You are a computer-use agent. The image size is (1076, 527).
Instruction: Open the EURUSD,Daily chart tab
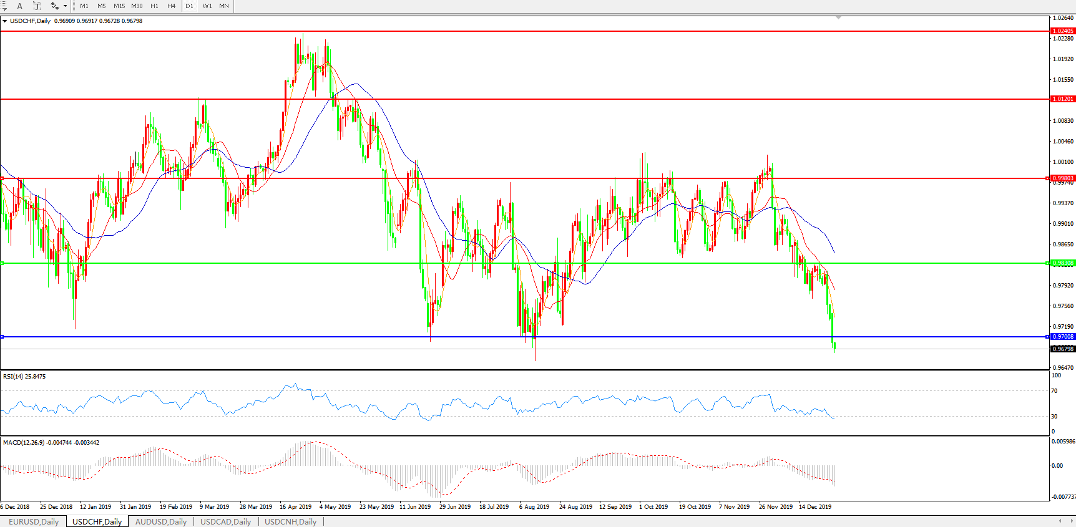pyautogui.click(x=34, y=521)
